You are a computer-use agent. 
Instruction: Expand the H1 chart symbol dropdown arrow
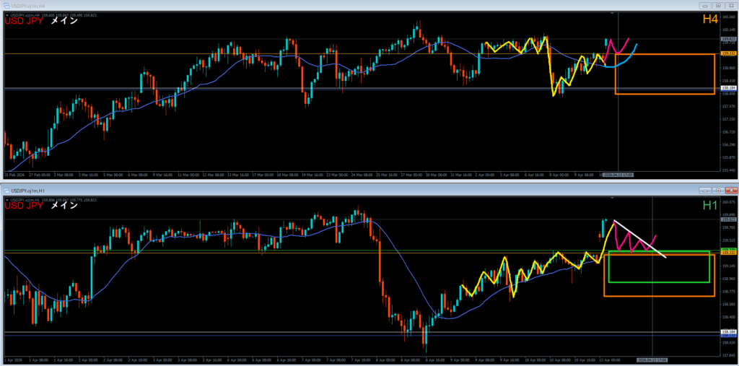coord(6,200)
